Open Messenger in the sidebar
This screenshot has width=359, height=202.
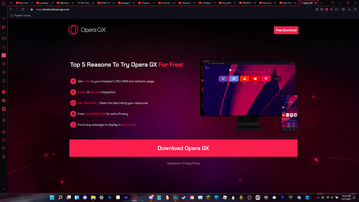coord(4,92)
